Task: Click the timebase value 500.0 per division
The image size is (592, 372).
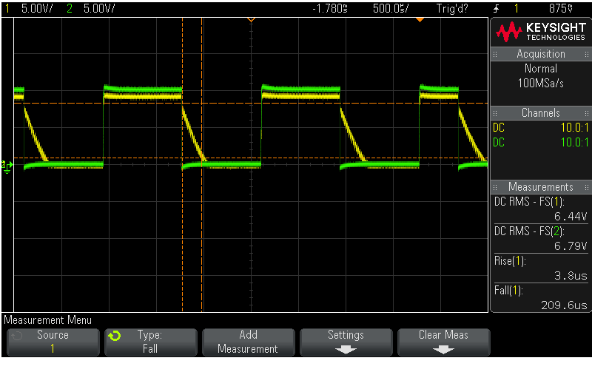Action: 391,9
